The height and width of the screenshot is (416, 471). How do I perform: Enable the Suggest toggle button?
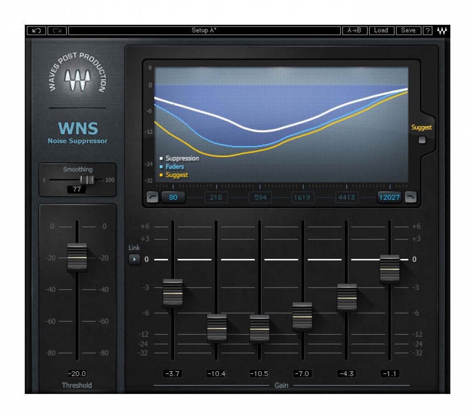pos(422,140)
